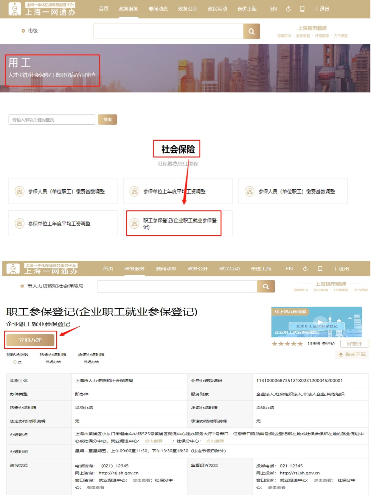Viewport: 371px width, 495px height.
Task: Focus the search box on the 职工参保登记 detail page
Action: coord(177,286)
